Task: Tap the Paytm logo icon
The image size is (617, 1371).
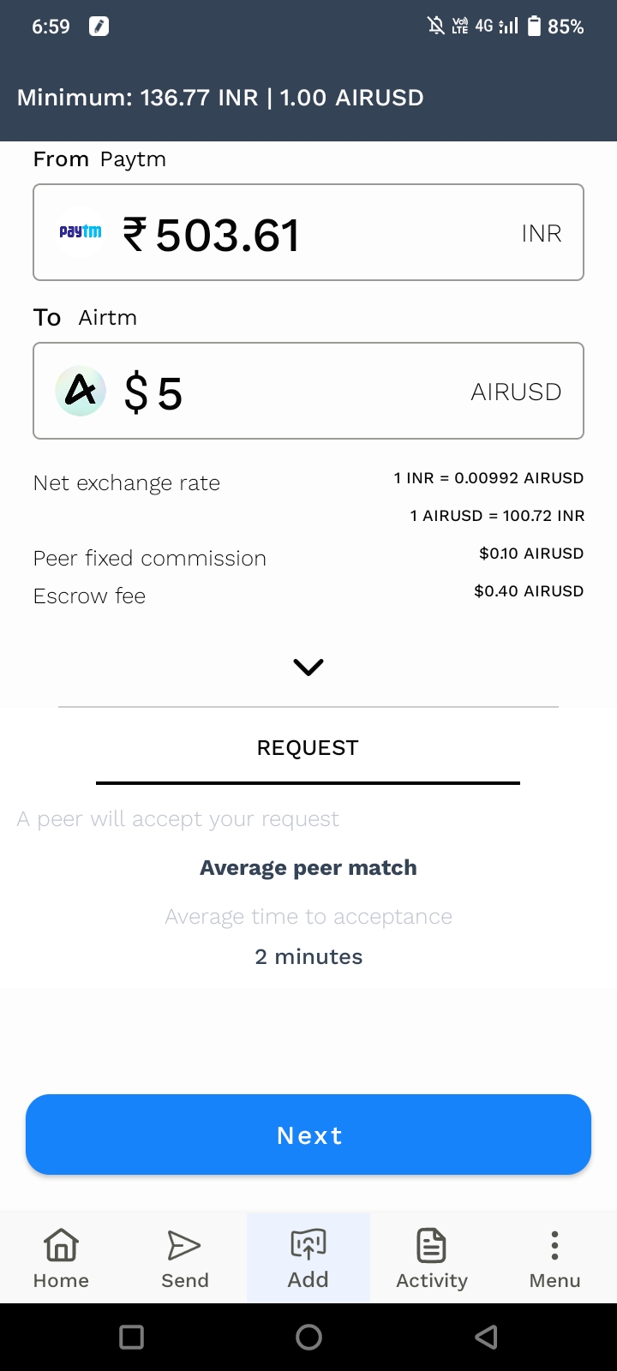Action: point(81,231)
